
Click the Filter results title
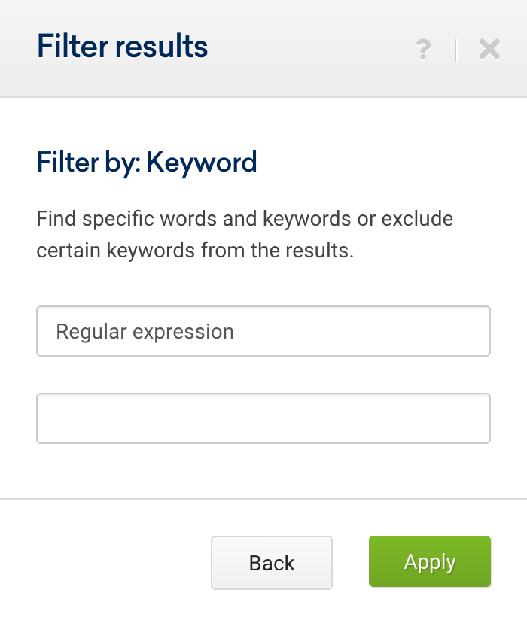(122, 47)
